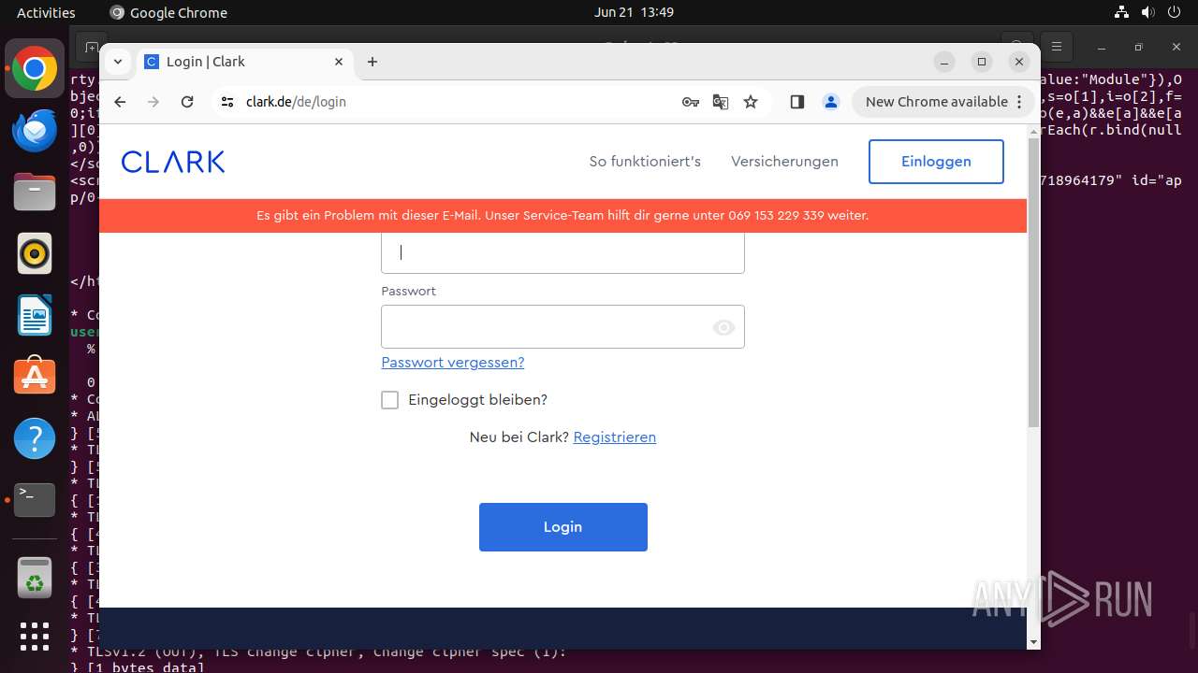Select the Login | Clark tab
The width and height of the screenshot is (1198, 673).
click(x=245, y=62)
